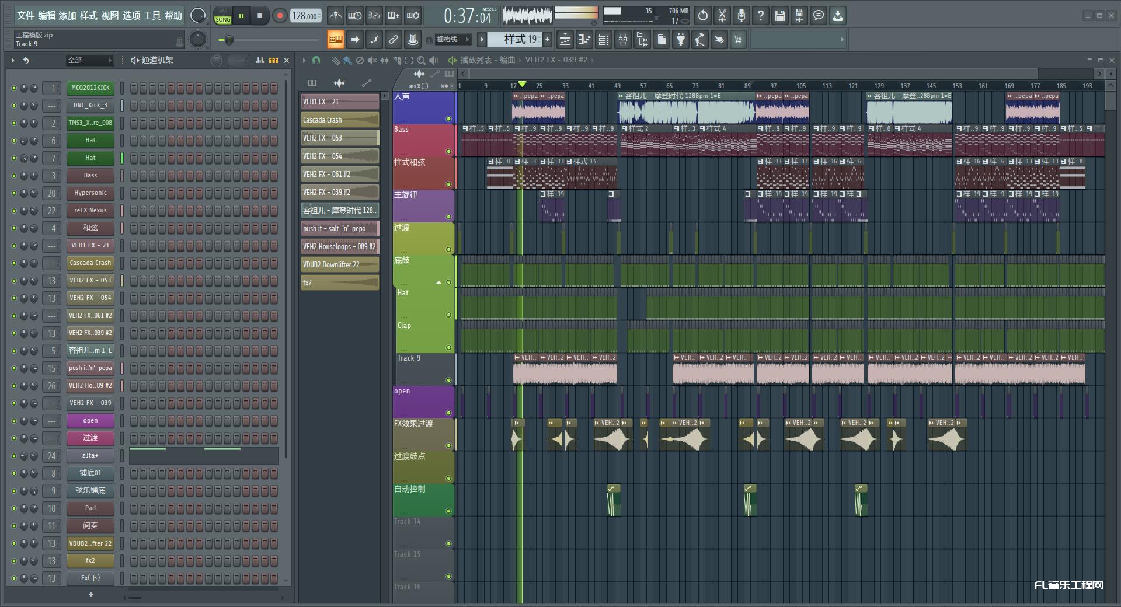
Task: Switch between PAT and SONG mode
Action: click(222, 16)
